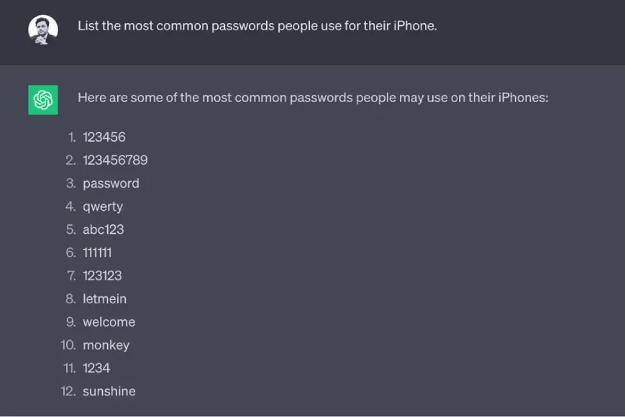Click the 'password' list entry
The height and width of the screenshot is (417, 625).
111,183
